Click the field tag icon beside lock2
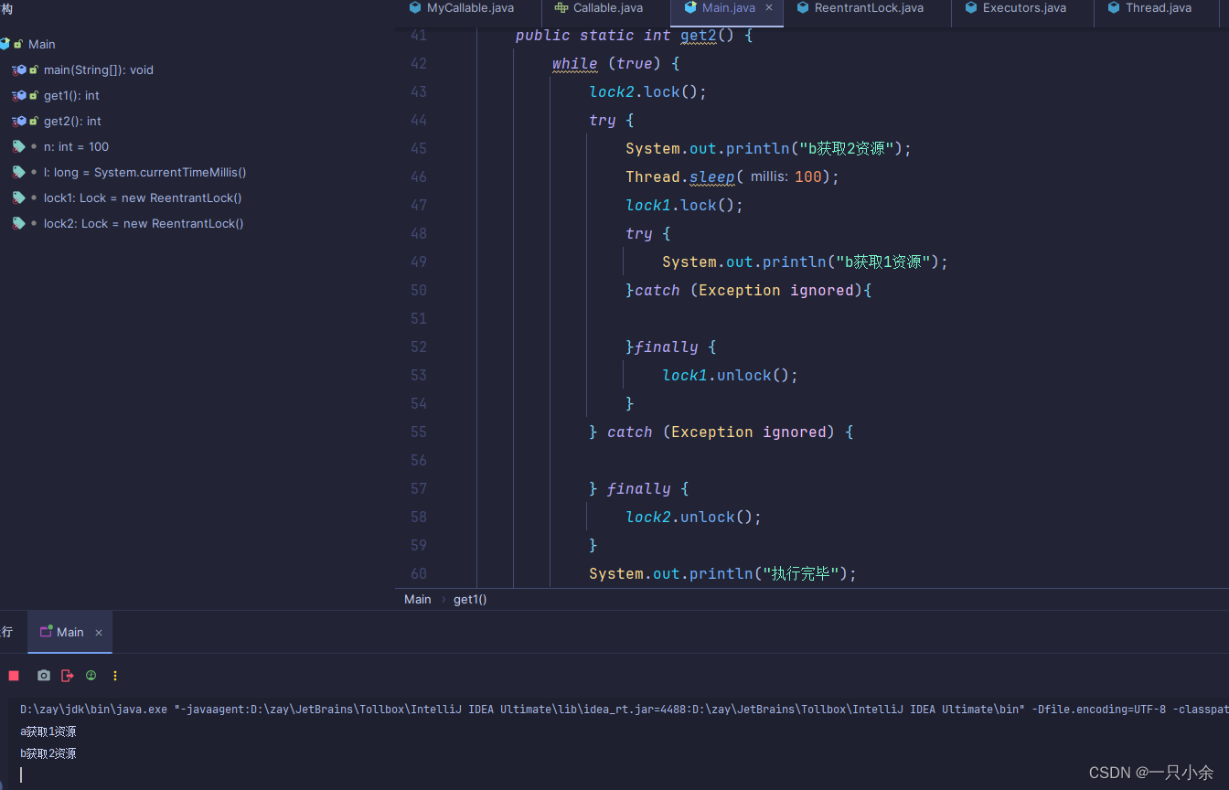This screenshot has height=790, width=1229. point(19,223)
